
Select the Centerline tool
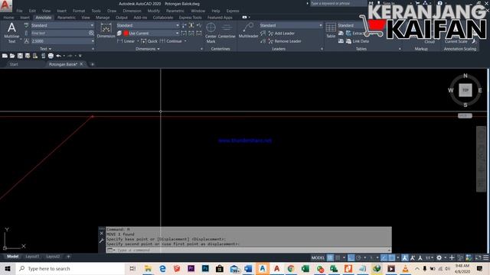[227, 31]
